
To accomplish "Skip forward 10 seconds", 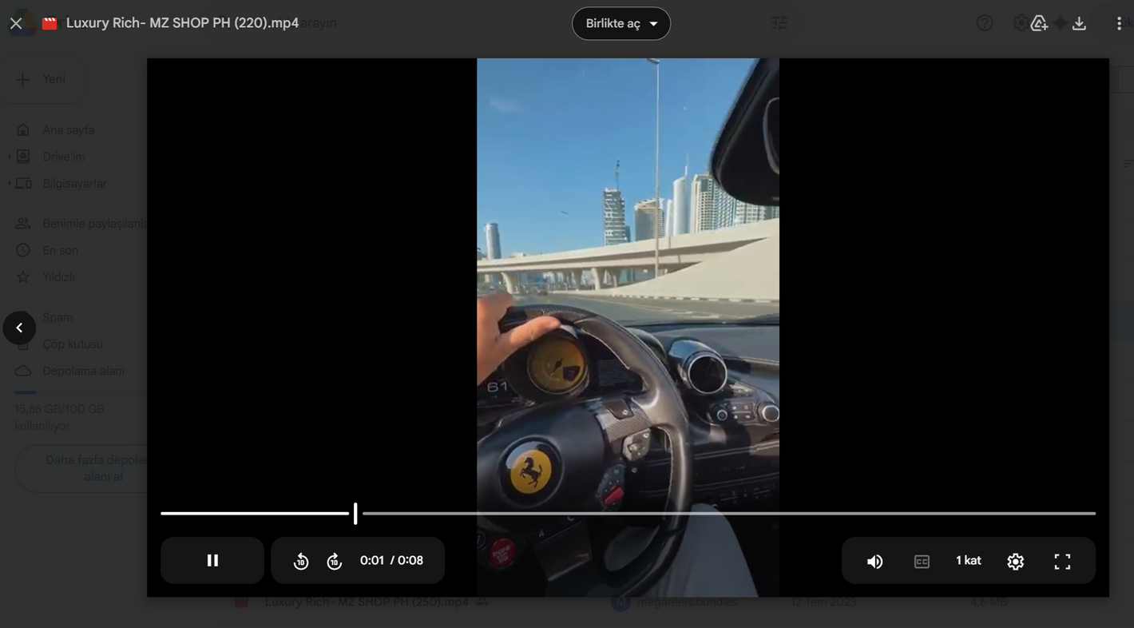I will click(335, 561).
